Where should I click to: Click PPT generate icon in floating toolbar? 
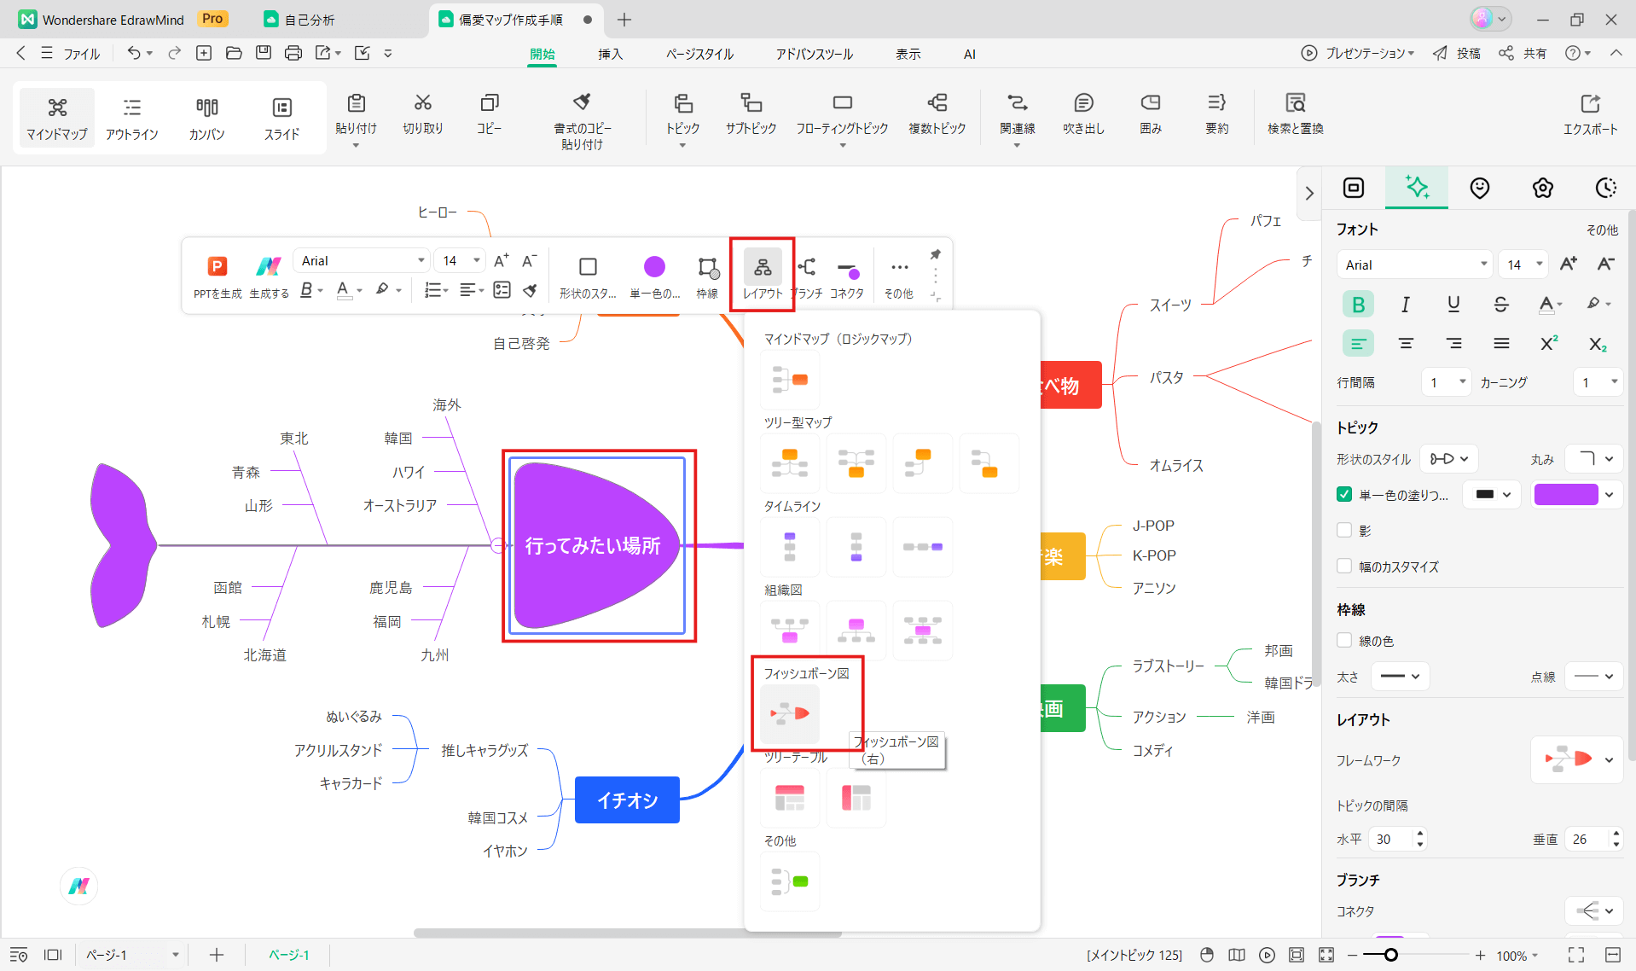point(218,266)
